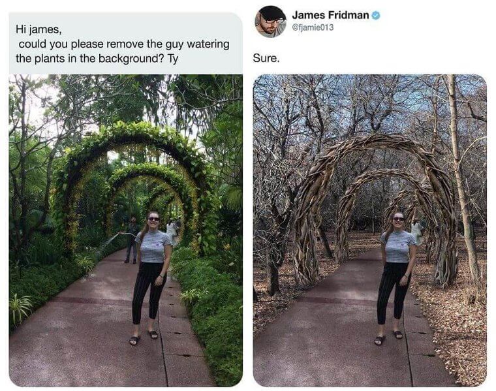Image resolution: width=496 pixels, height=391 pixels.
Task: Click the person in white behind the woman in the original photo
Action: 171,232
